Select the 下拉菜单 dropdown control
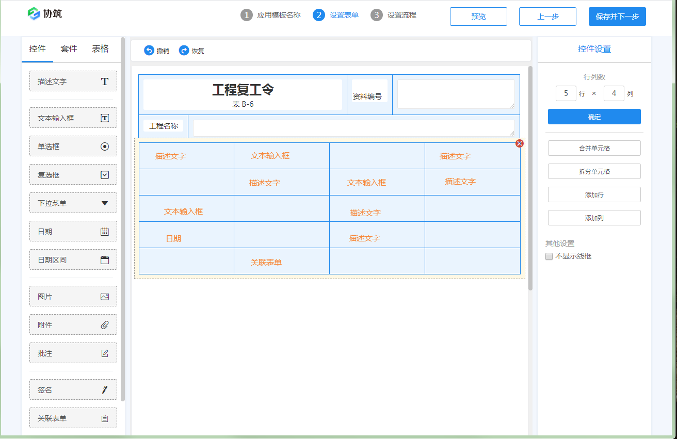677x439 pixels. click(73, 203)
